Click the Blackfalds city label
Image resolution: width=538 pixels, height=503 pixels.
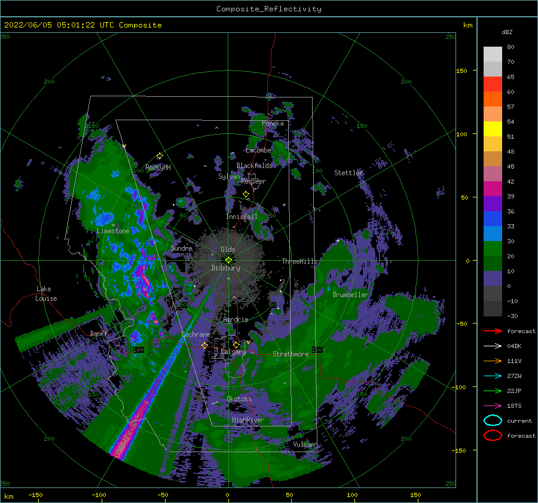click(254, 166)
